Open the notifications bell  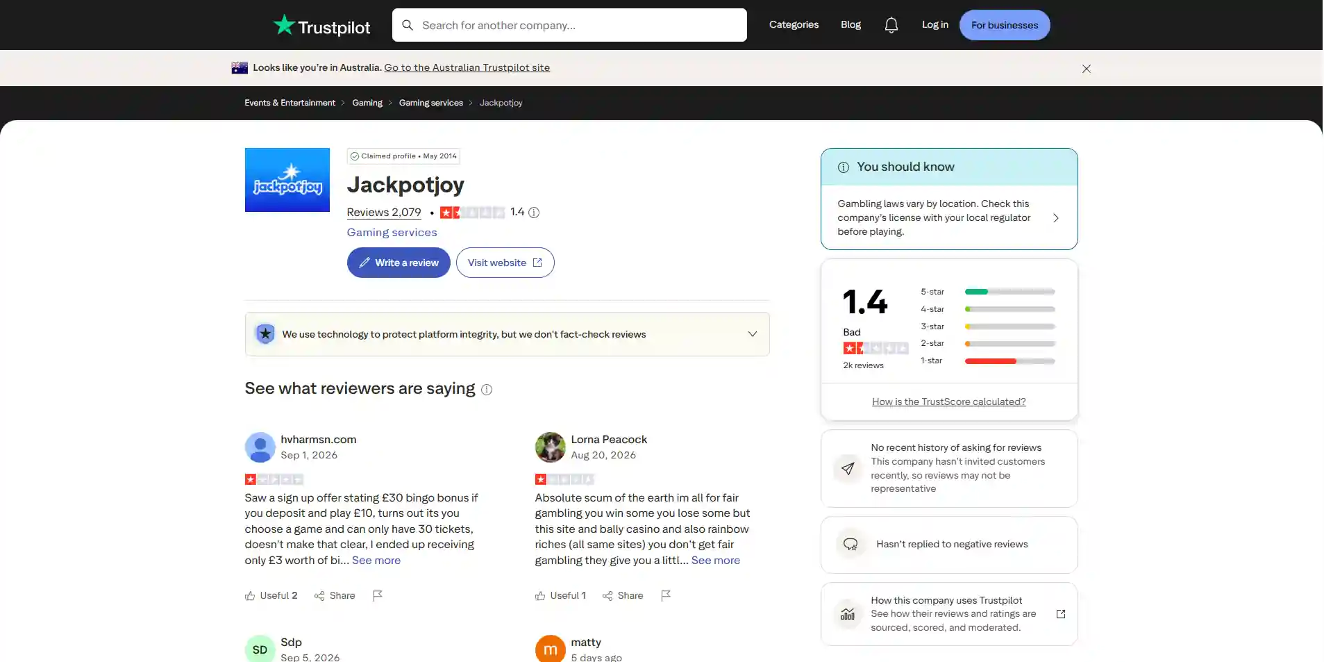891,25
